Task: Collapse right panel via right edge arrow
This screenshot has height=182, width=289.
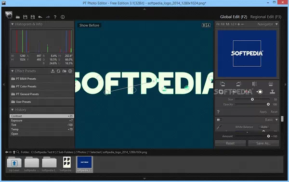Action: pyautogui.click(x=286, y=85)
